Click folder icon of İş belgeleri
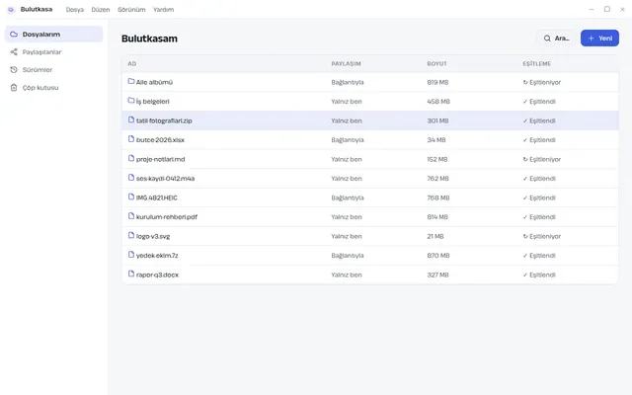The width and height of the screenshot is (632, 395). (x=131, y=101)
